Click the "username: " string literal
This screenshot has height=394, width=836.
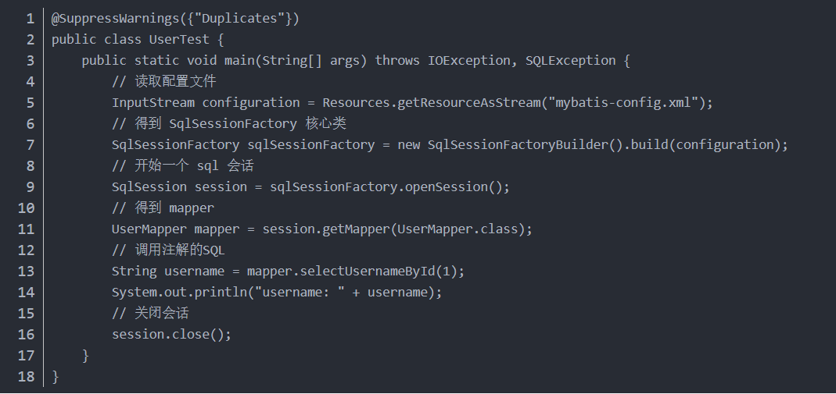(300, 293)
